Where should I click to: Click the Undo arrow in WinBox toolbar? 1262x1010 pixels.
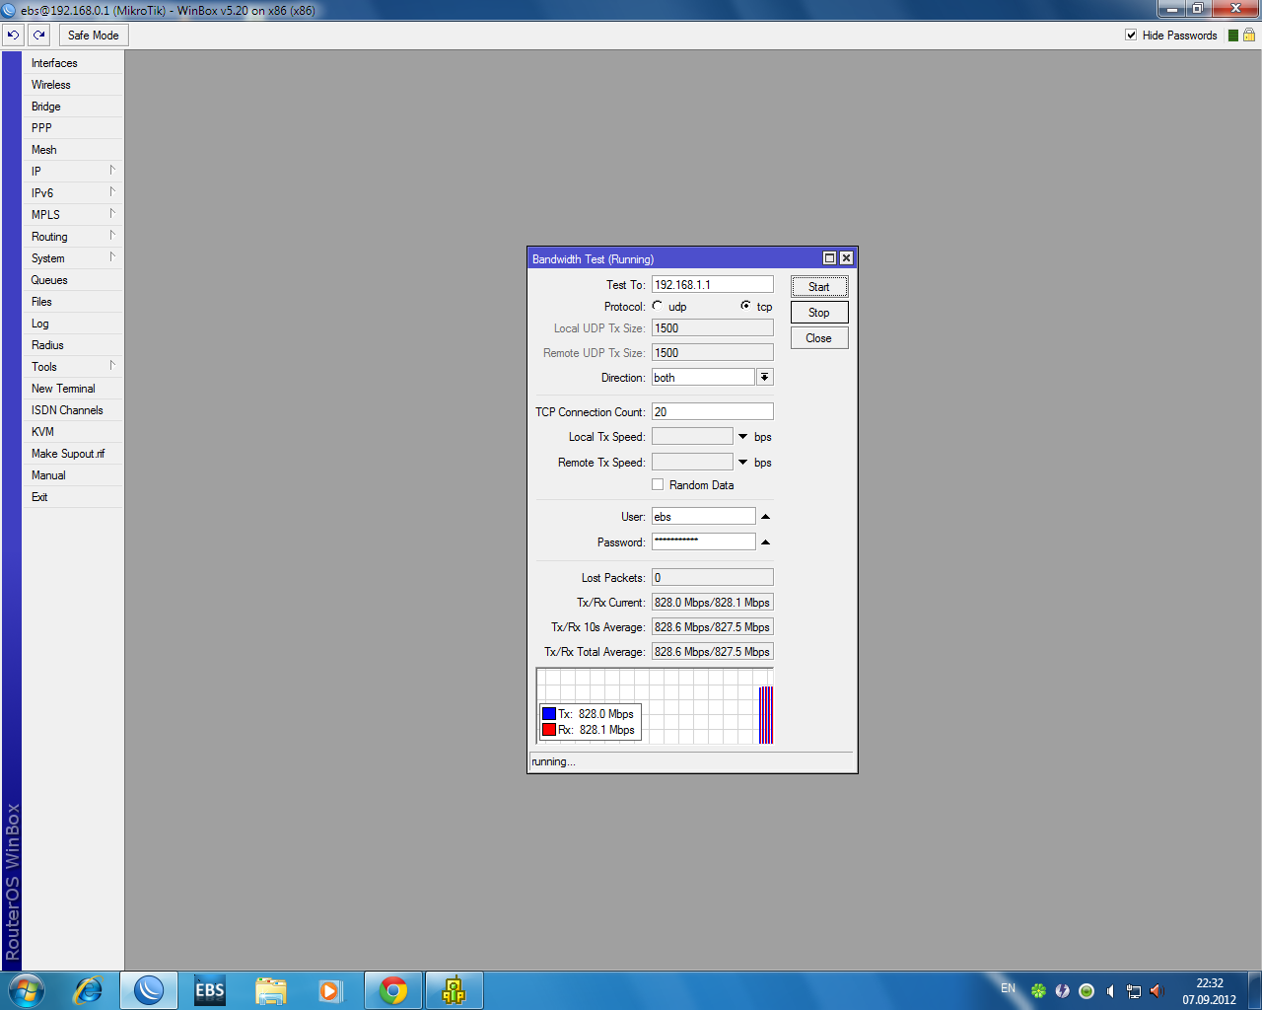[x=13, y=35]
